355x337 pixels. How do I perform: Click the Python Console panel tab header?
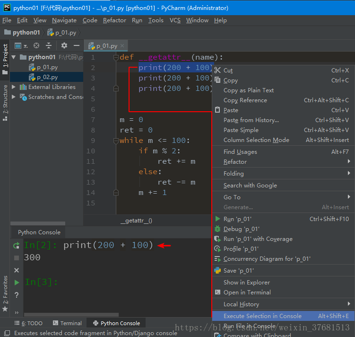pos(39,232)
